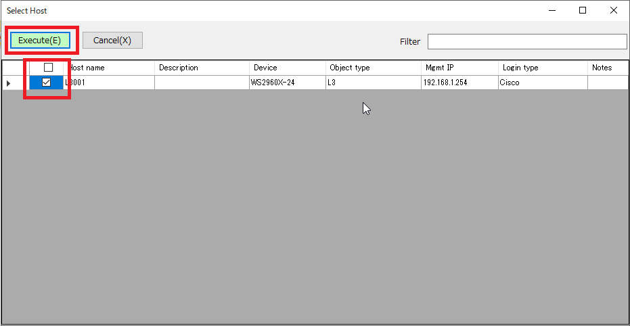
Task: Select the 192.168.1.254 IP cell
Action: coord(459,83)
